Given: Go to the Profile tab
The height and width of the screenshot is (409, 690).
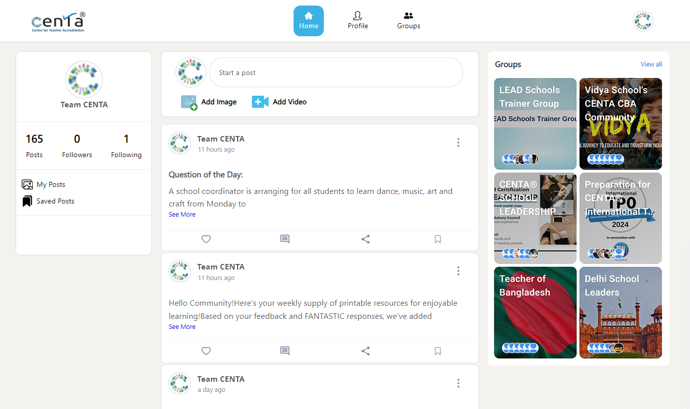Looking at the screenshot, I should tap(358, 21).
